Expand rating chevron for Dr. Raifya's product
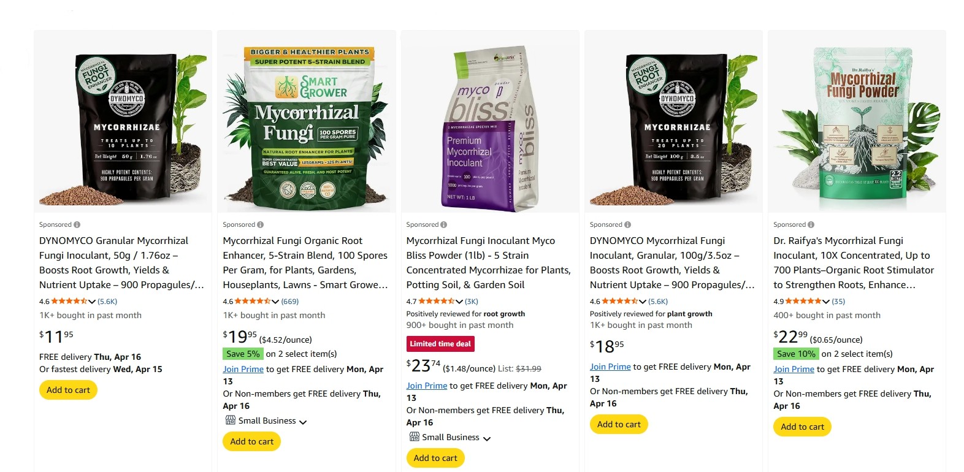The height and width of the screenshot is (472, 964). (x=826, y=302)
